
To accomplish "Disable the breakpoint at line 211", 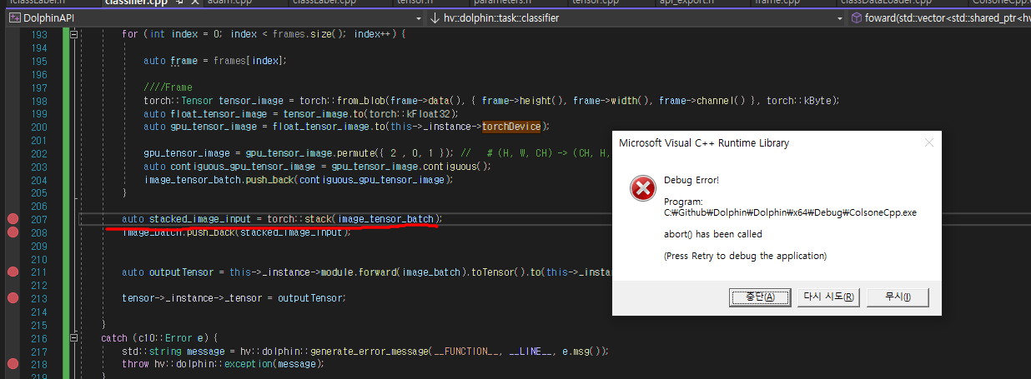I will (13, 272).
